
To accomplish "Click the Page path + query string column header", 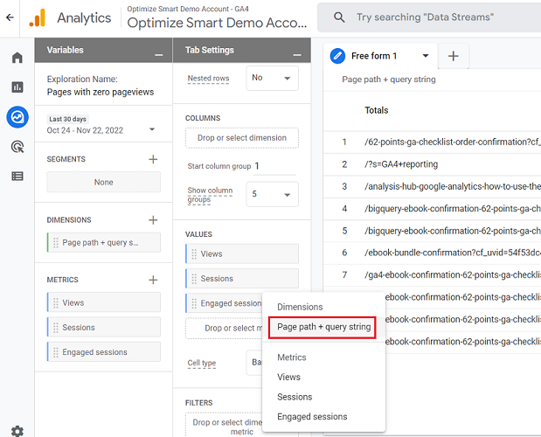I will click(x=389, y=80).
